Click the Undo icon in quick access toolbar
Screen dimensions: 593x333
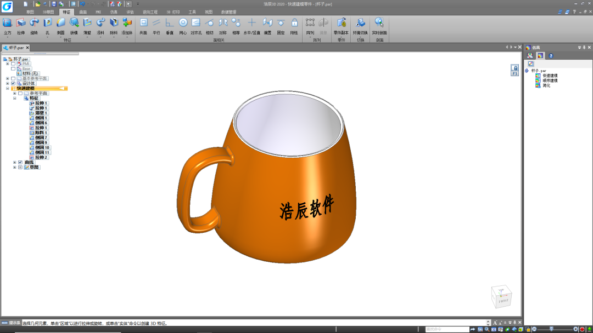(82, 4)
